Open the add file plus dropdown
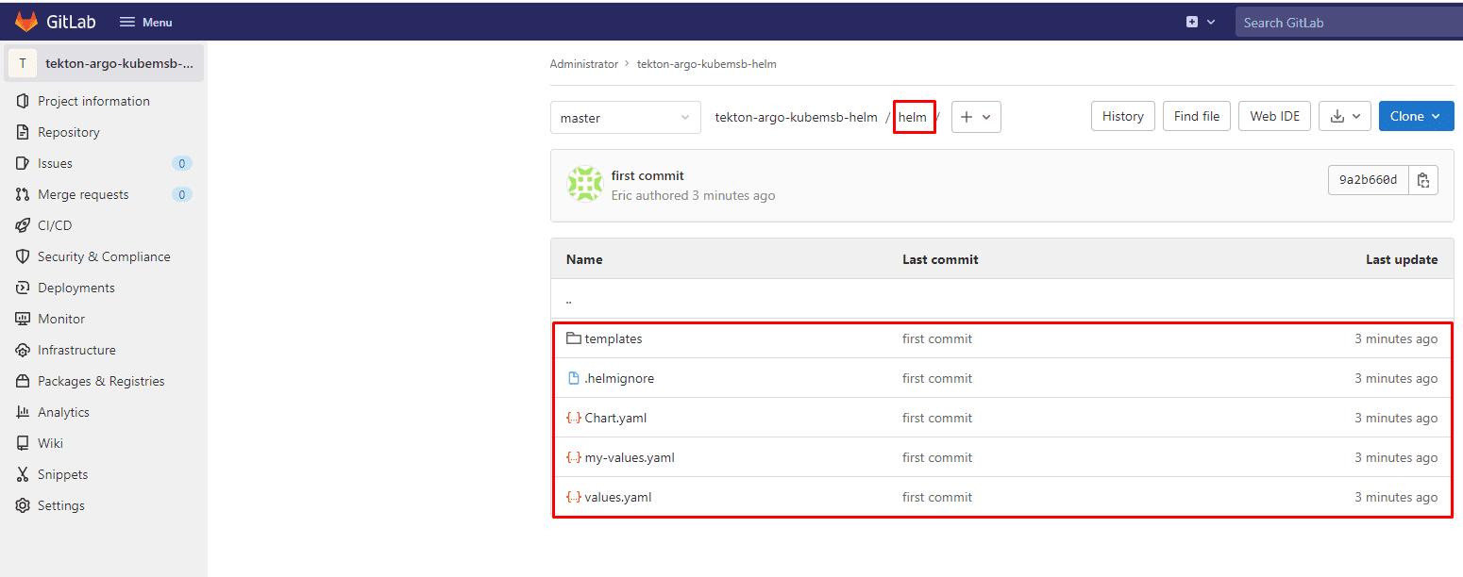 [x=976, y=117]
